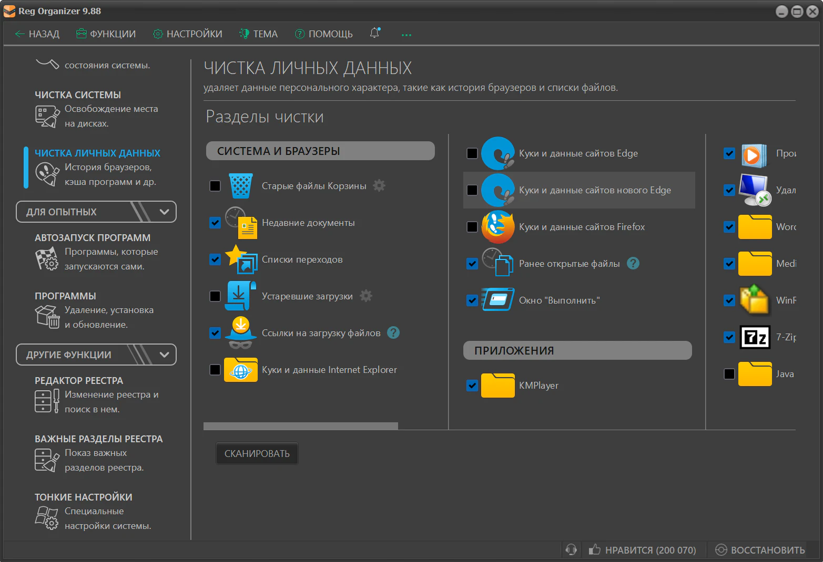
Task: Click the horizontal scrollbar under the sections list
Action: coord(300,426)
